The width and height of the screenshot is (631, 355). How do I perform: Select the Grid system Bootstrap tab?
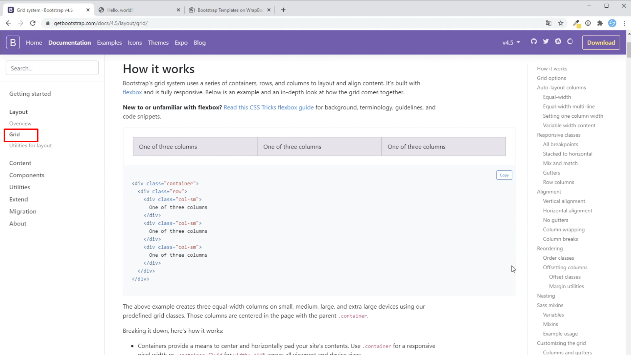tap(49, 10)
